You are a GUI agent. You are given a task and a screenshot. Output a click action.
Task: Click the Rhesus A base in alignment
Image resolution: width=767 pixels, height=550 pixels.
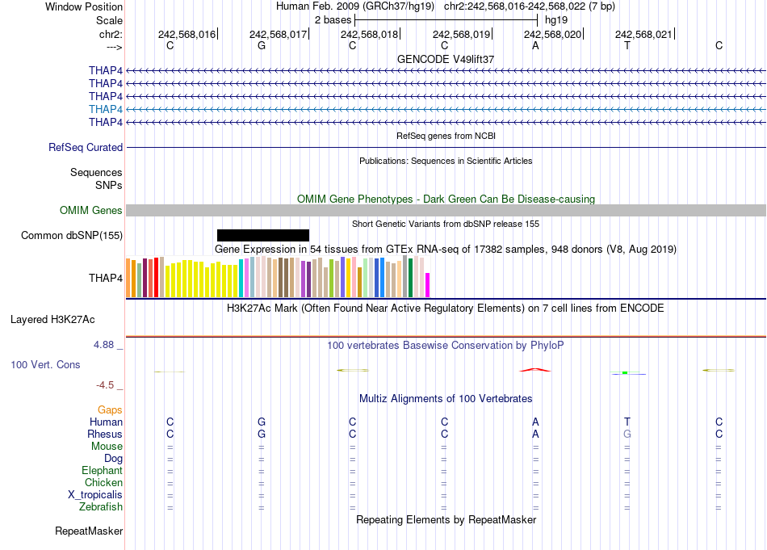coord(535,434)
